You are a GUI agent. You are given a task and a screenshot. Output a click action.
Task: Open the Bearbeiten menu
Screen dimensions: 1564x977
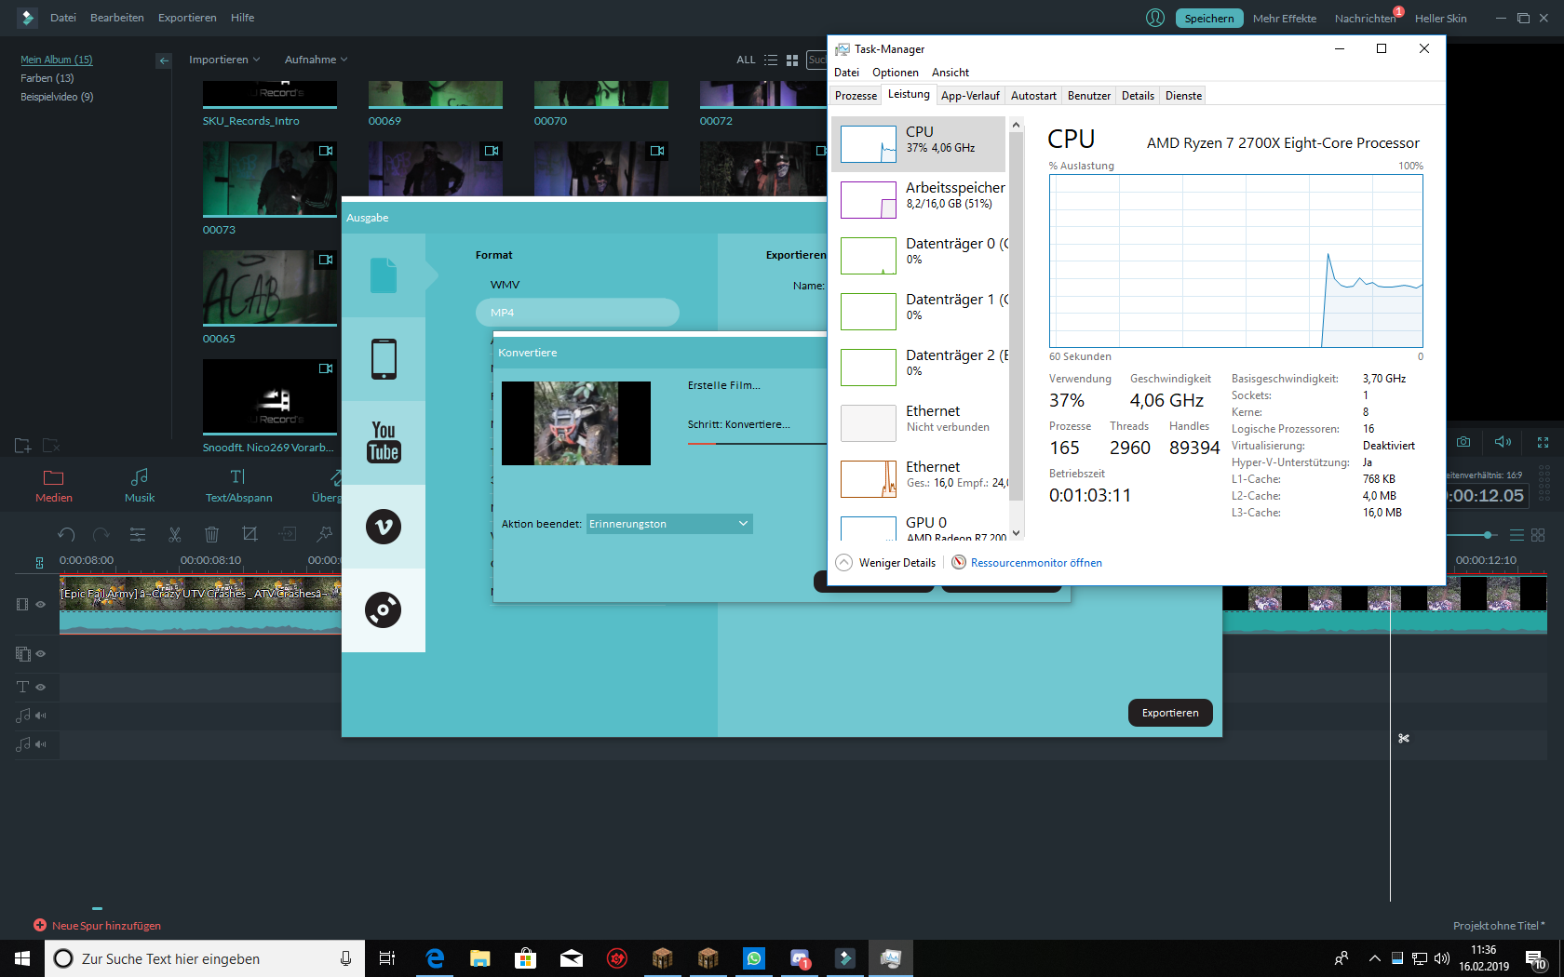[x=117, y=18]
